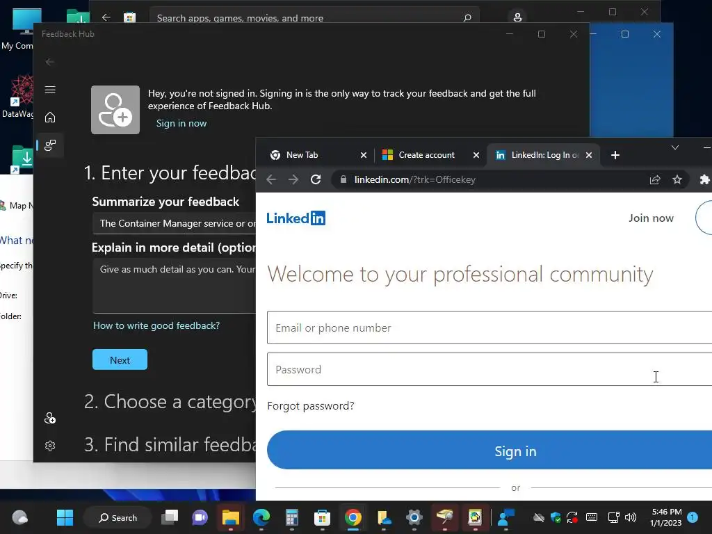Close the Create account tab
Screen dimensions: 712x534
pyautogui.click(x=476, y=155)
